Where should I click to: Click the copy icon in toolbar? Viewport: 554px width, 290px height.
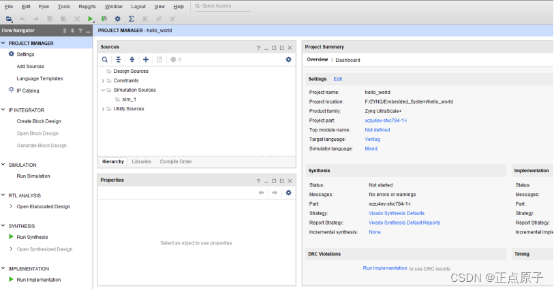click(50, 19)
